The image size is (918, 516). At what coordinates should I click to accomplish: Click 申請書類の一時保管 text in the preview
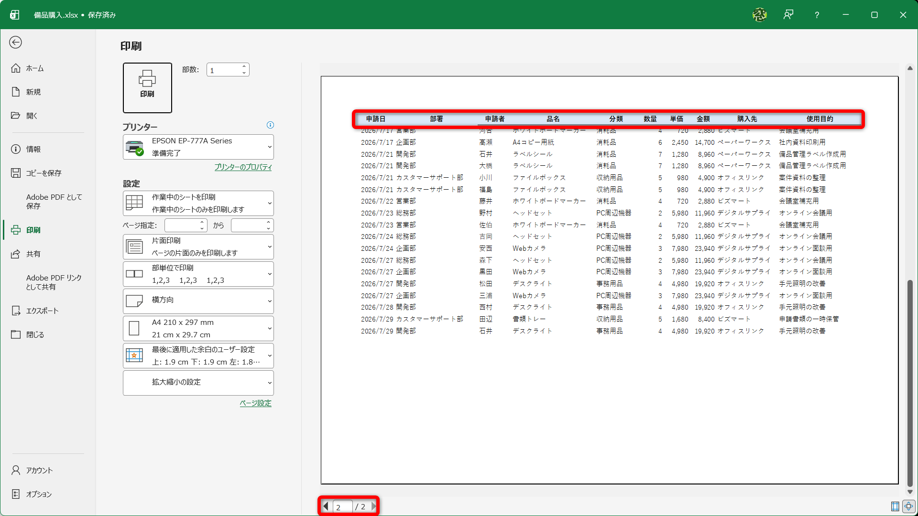tap(809, 319)
